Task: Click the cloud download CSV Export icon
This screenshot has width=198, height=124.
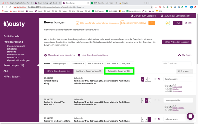Action: coord(179,55)
